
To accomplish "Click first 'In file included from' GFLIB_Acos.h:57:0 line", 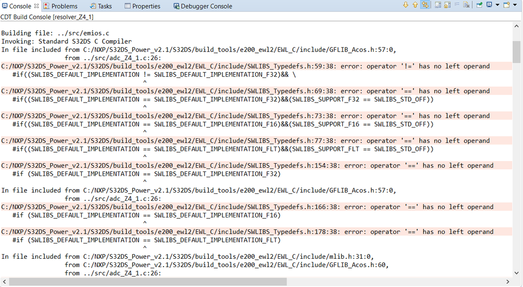I will (x=199, y=50).
